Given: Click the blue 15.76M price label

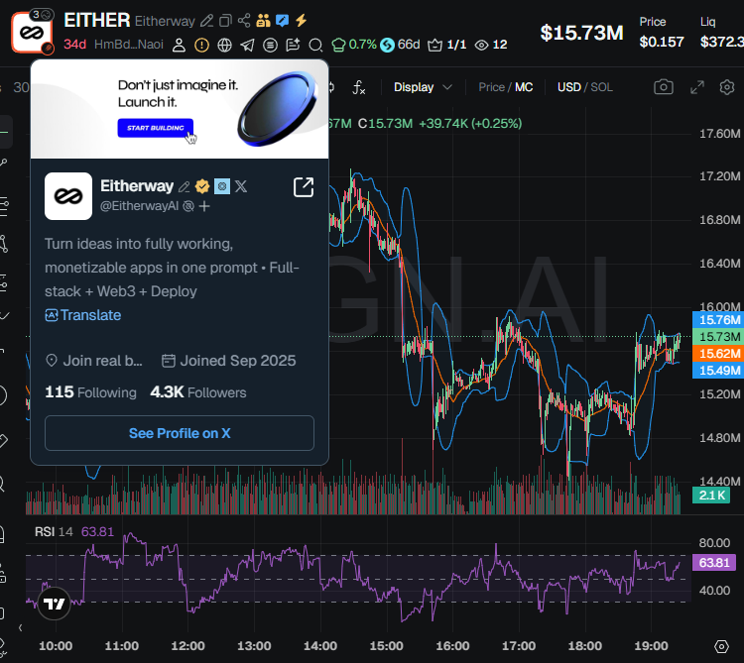Looking at the screenshot, I should pos(717,320).
